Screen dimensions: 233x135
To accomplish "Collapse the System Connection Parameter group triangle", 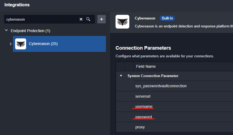I will [121, 76].
